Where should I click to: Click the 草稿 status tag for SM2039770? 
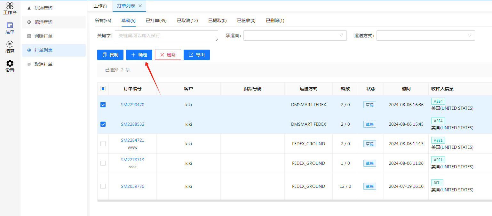tap(370, 186)
